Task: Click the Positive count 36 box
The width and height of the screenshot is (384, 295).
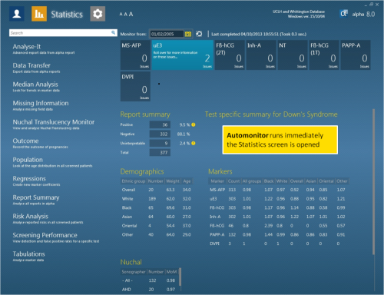Action: point(160,124)
